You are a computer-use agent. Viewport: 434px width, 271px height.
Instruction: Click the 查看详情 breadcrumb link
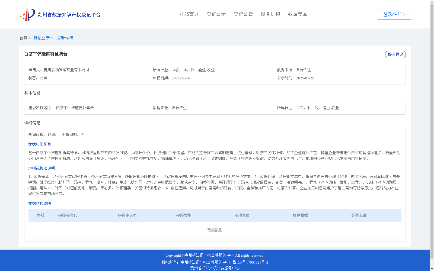[65, 38]
